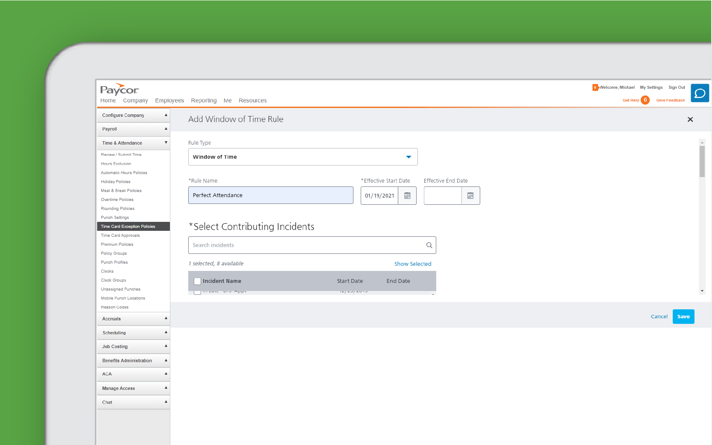Close the Add Window of Time Rule dialog
712x445 pixels.
pyautogui.click(x=690, y=119)
